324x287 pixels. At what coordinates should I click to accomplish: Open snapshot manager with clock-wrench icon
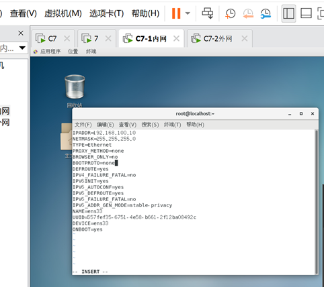pyautogui.click(x=266, y=13)
